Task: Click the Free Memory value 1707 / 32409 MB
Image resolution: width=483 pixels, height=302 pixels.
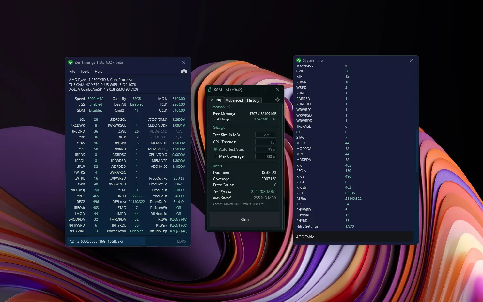Action: 263,114
